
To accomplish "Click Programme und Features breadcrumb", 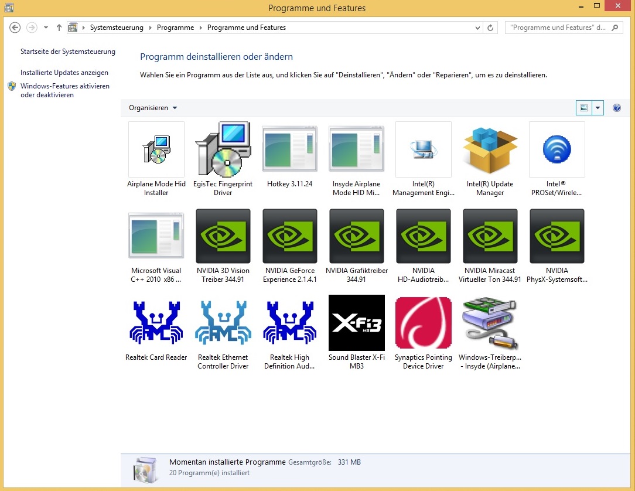I will [x=247, y=28].
